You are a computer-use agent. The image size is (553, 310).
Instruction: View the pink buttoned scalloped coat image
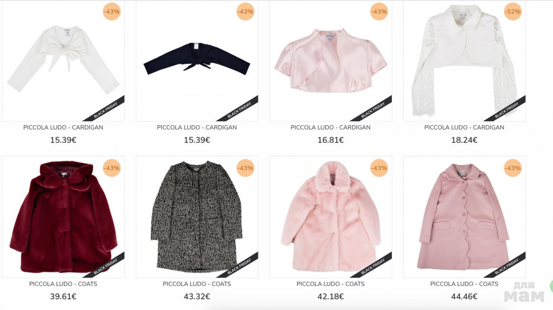coord(464,217)
